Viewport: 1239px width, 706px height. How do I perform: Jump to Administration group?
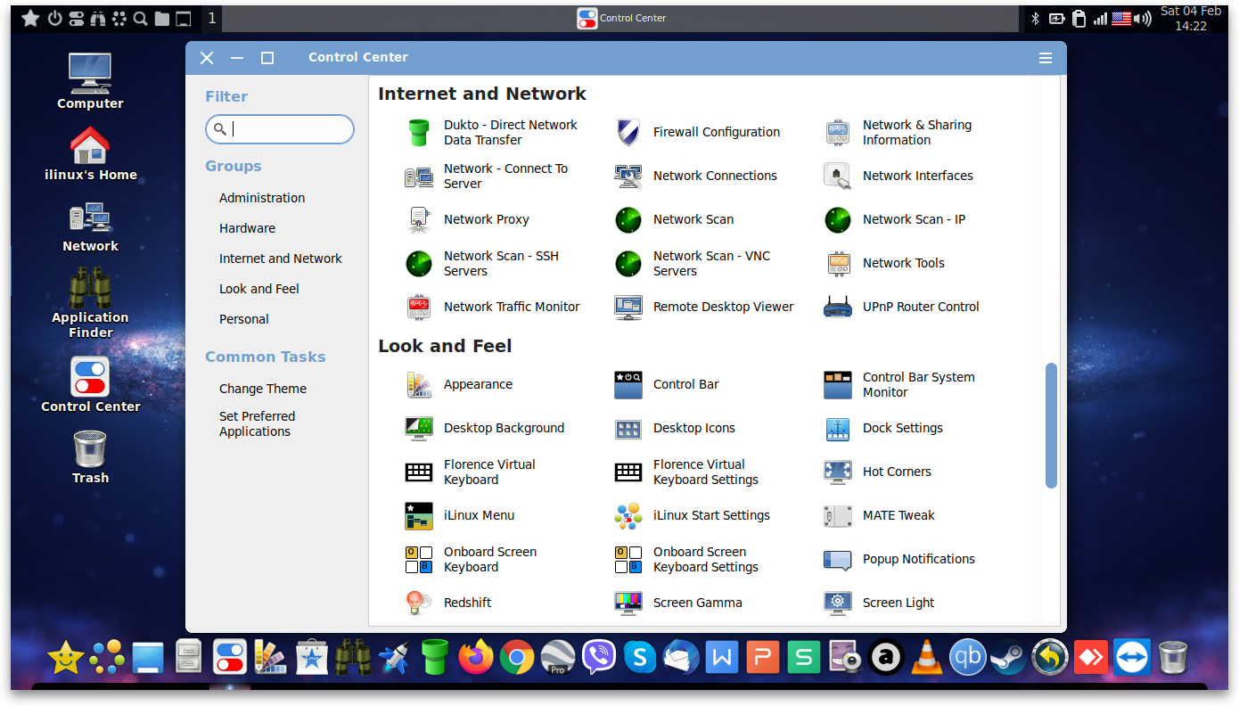[x=262, y=198]
